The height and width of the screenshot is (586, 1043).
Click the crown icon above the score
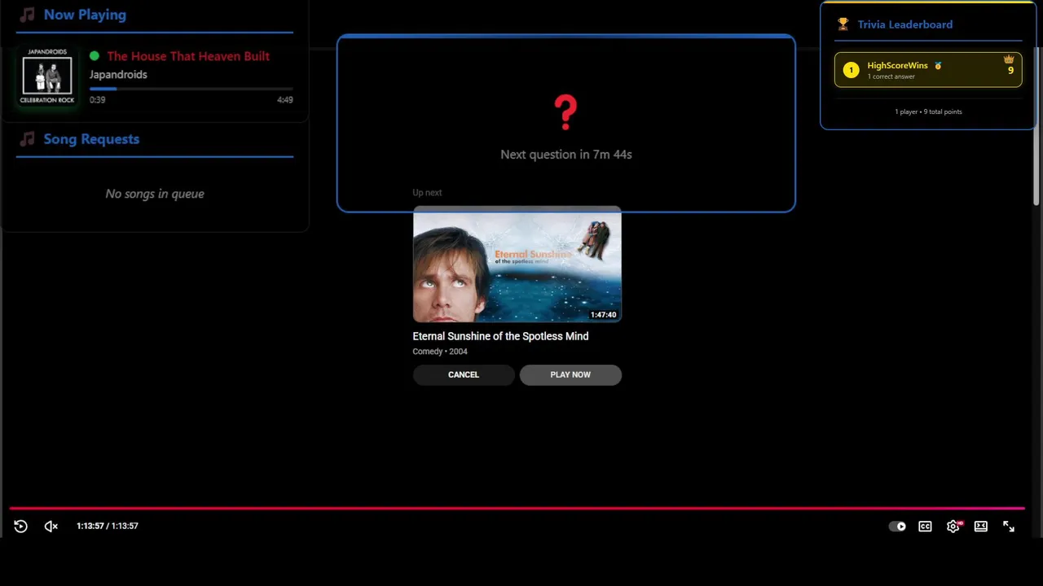(1009, 59)
